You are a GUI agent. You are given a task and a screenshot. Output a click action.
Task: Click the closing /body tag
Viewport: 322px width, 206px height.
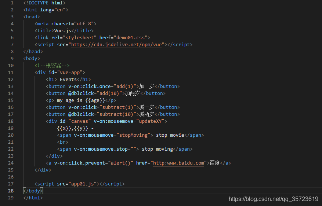pos(33,191)
